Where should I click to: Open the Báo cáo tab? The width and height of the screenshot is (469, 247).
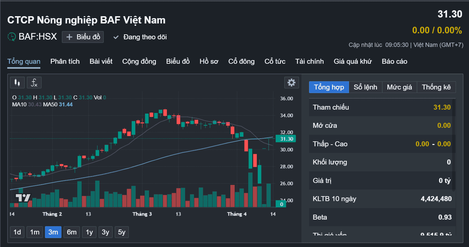click(394, 61)
